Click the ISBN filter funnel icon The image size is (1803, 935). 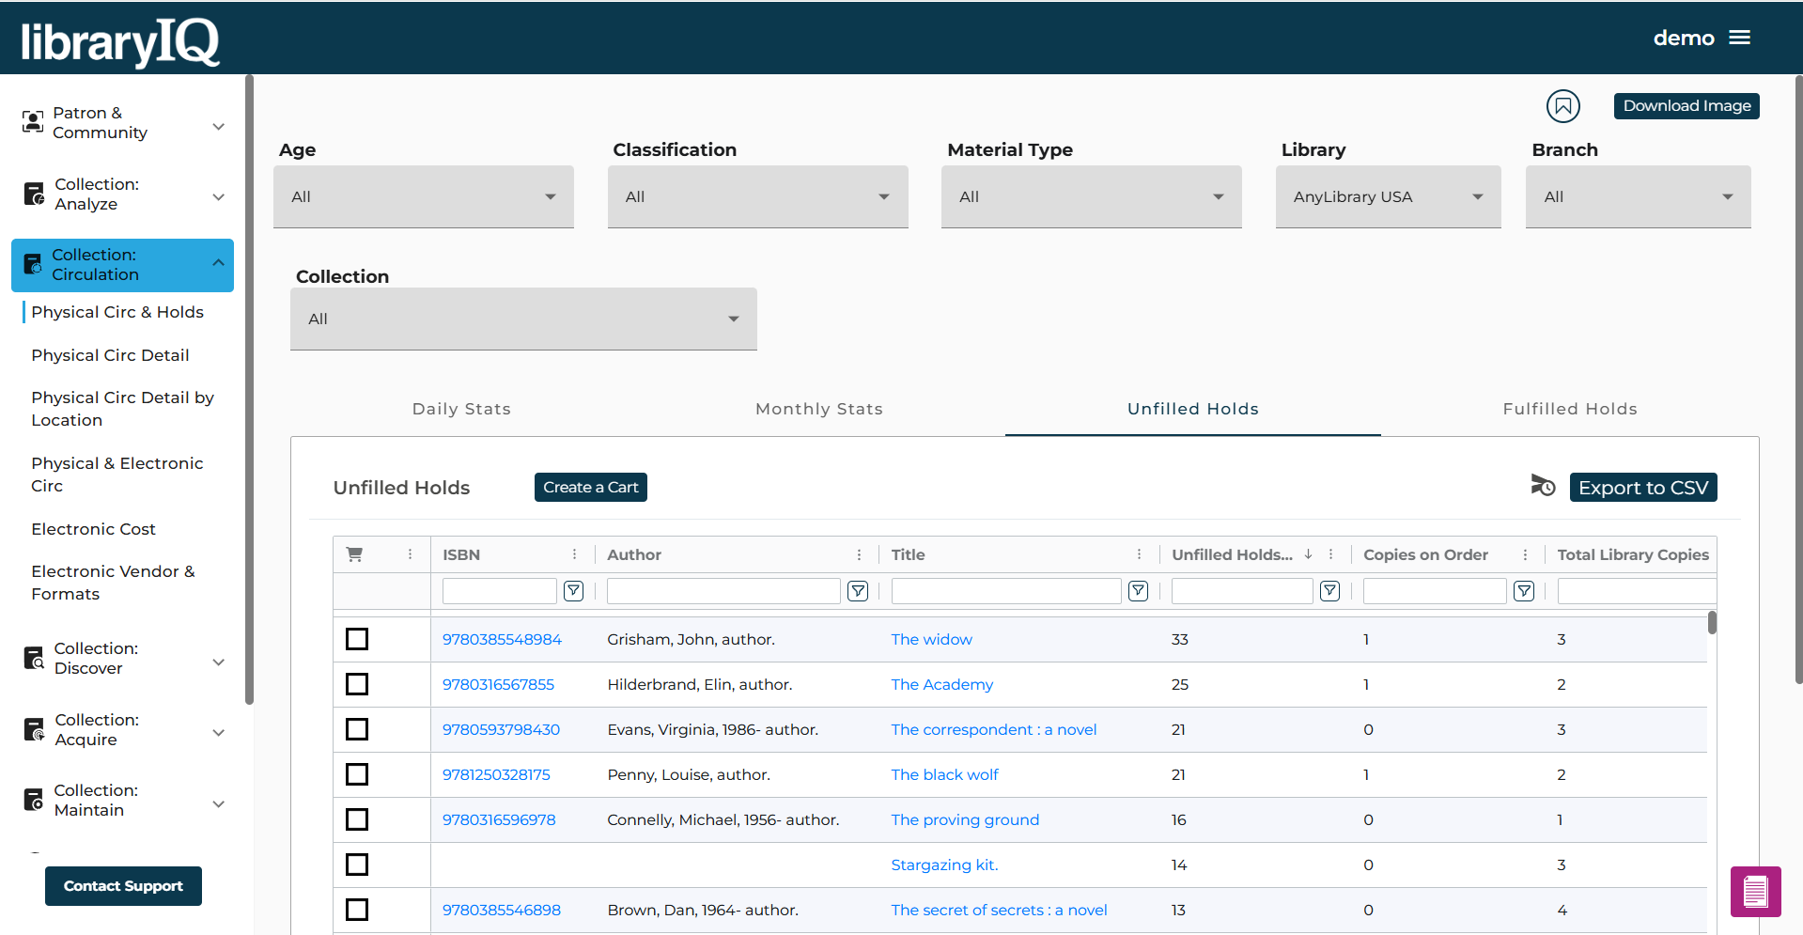click(573, 591)
